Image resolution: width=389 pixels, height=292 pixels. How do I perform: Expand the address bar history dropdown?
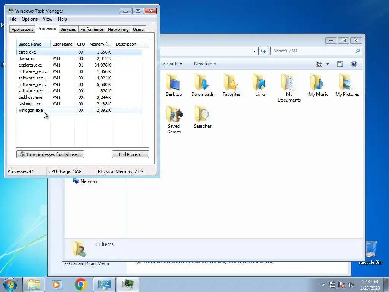tap(255, 51)
